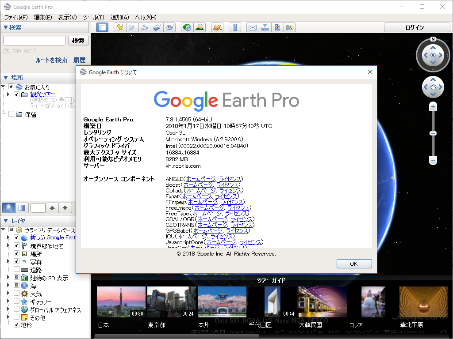Select the Add Path tool

click(145, 27)
